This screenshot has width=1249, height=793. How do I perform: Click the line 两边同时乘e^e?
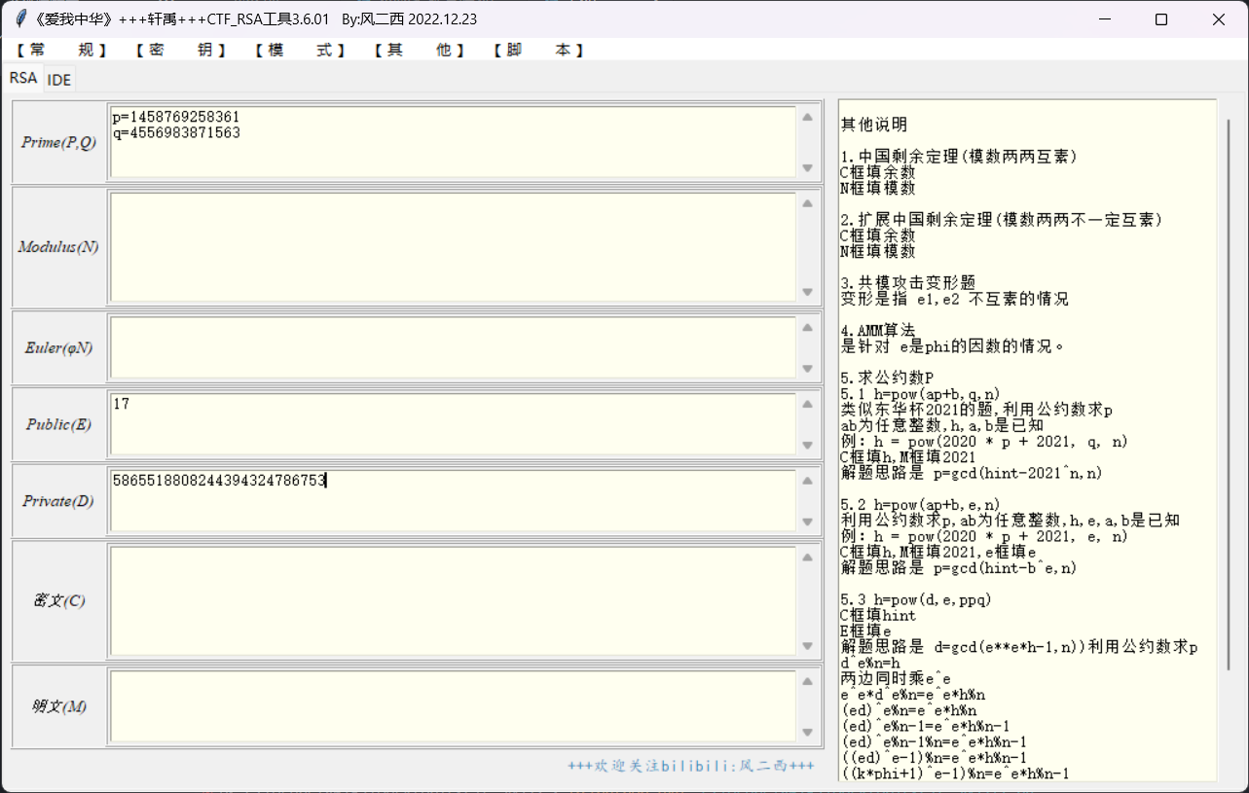click(896, 678)
